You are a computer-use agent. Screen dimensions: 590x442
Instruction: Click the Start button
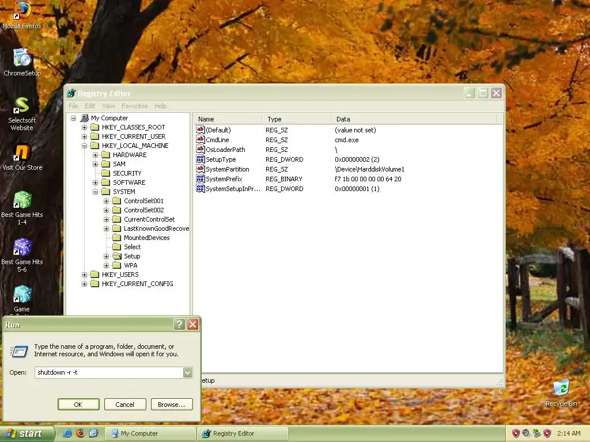pos(27,433)
